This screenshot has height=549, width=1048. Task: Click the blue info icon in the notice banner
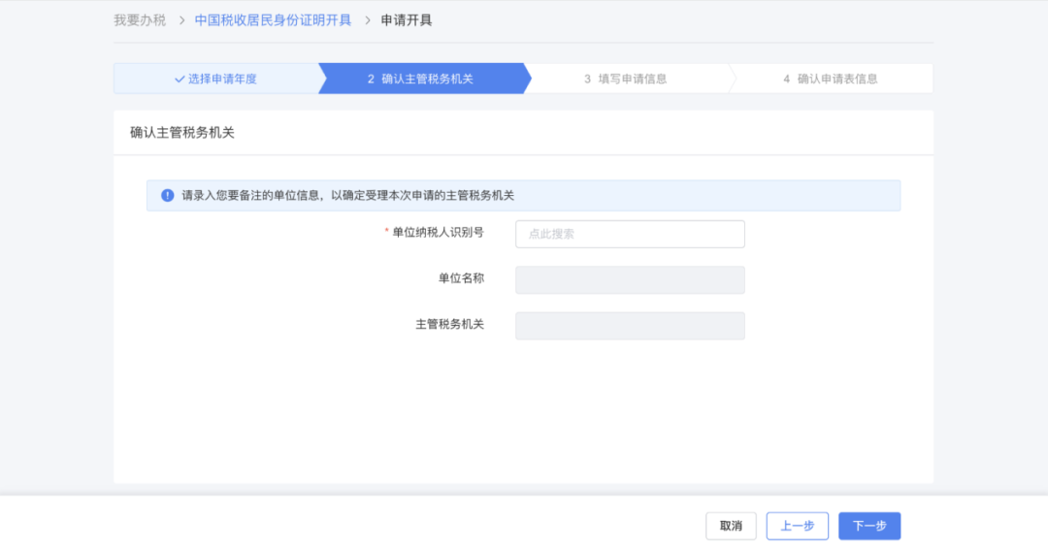coord(168,195)
